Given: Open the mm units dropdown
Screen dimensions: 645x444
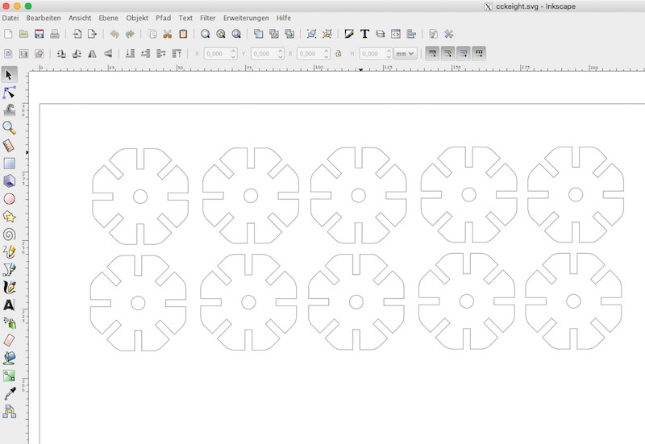Looking at the screenshot, I should coord(406,53).
